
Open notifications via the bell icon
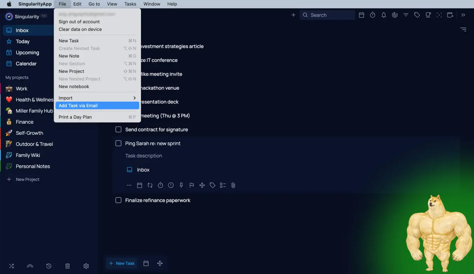[384, 15]
